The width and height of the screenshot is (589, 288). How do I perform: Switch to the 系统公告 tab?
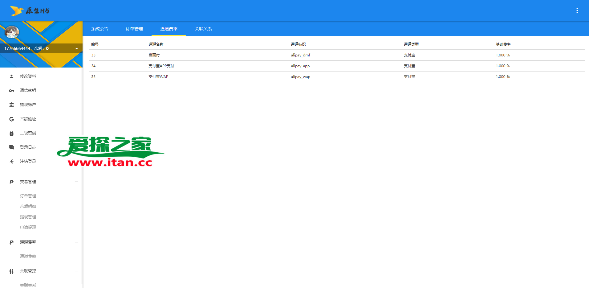tap(100, 29)
